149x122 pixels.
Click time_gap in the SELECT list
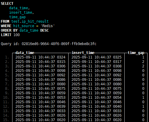pos(18,17)
